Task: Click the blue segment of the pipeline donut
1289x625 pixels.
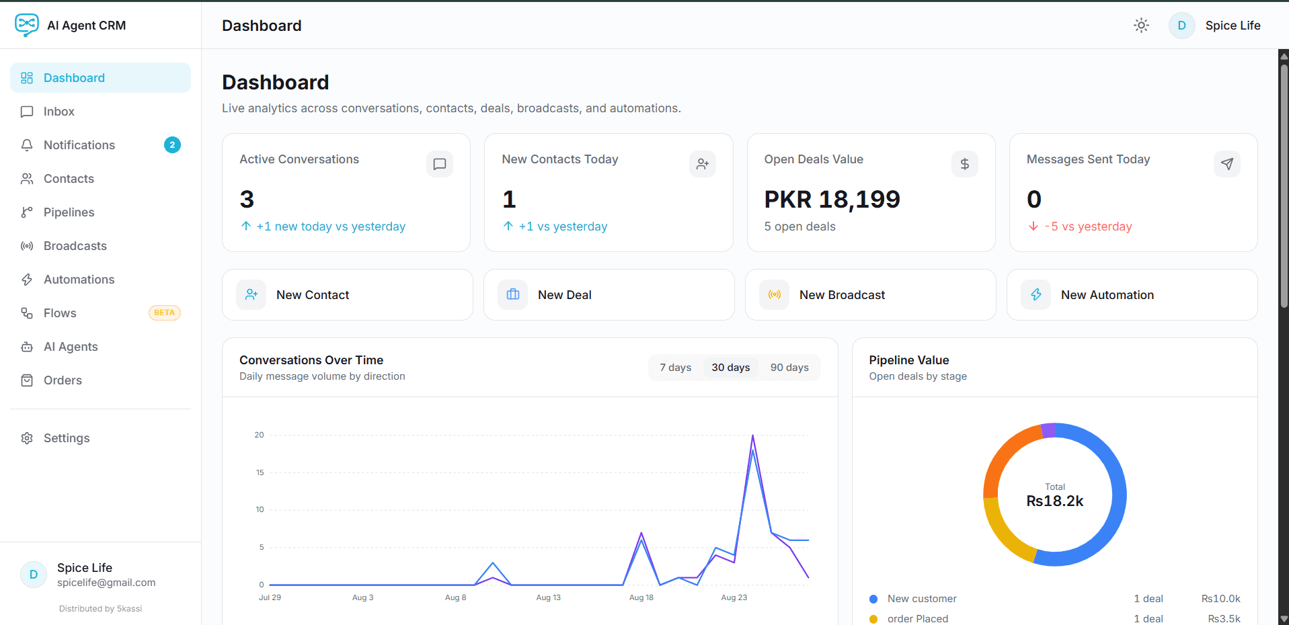Action: click(1118, 494)
